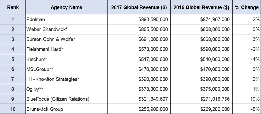Viewport: 261px width, 114px height.
Task: Select the MSLGroup** agency cell
Action: point(40,69)
